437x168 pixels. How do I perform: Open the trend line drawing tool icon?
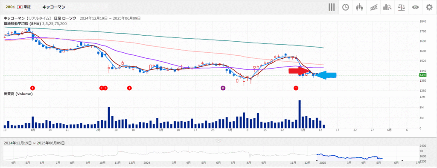point(373,7)
